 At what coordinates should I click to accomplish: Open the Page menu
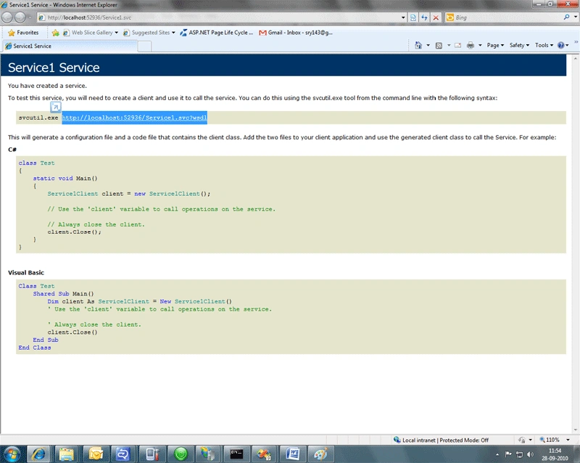[495, 45]
